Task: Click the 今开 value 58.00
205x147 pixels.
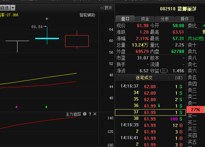Action: point(178,26)
